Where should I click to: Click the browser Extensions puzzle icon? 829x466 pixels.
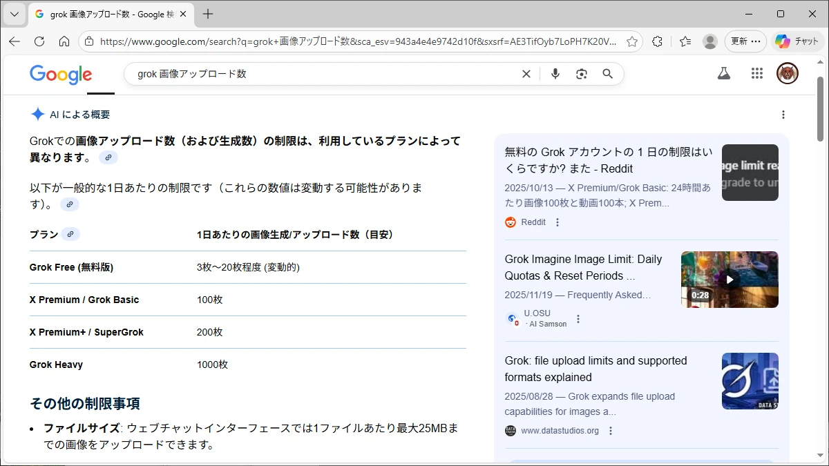click(x=657, y=41)
